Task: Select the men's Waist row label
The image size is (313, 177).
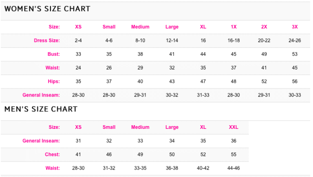Action: pos(53,168)
